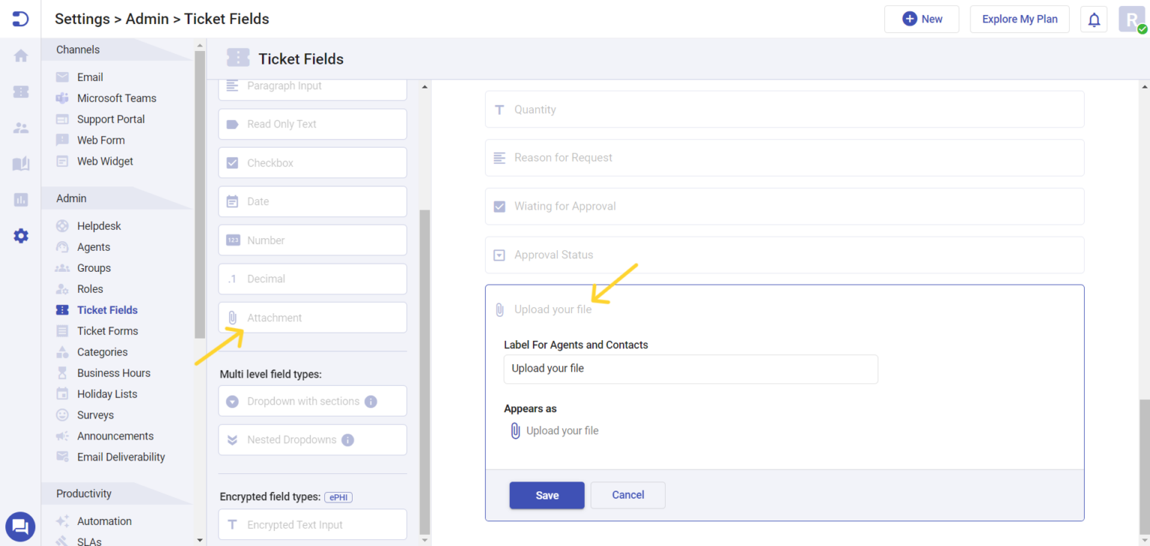This screenshot has height=546, width=1150.
Task: Click the Label For Agents and Contacts input
Action: [x=690, y=368]
